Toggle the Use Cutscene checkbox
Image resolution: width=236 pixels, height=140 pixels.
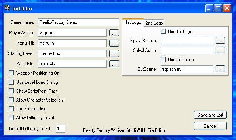point(163,60)
